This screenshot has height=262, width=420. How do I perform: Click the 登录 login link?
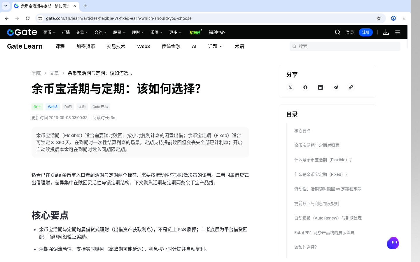click(x=350, y=32)
